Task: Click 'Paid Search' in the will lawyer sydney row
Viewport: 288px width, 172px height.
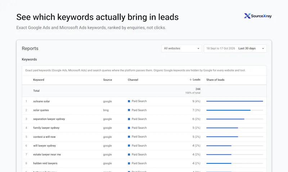Action: click(x=139, y=146)
